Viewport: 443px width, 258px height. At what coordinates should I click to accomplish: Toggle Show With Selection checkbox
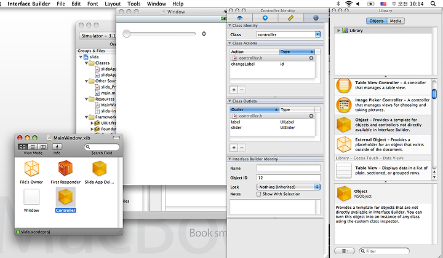point(258,194)
